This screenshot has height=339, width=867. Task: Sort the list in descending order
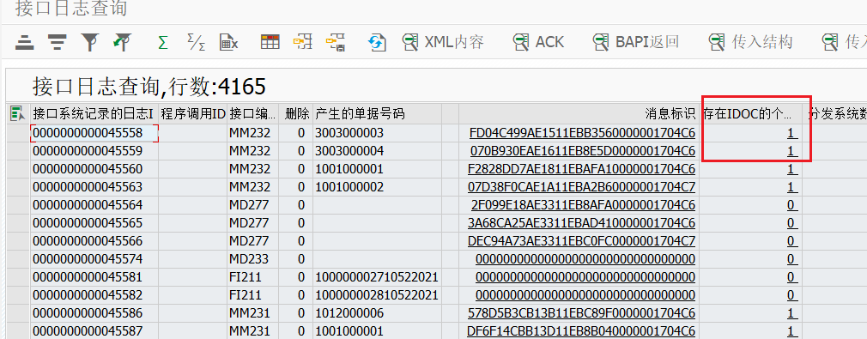57,42
